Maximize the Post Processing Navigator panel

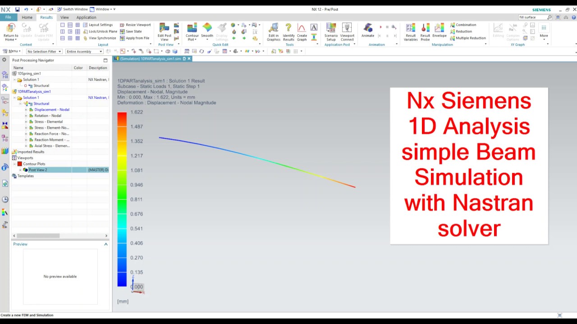tap(105, 60)
